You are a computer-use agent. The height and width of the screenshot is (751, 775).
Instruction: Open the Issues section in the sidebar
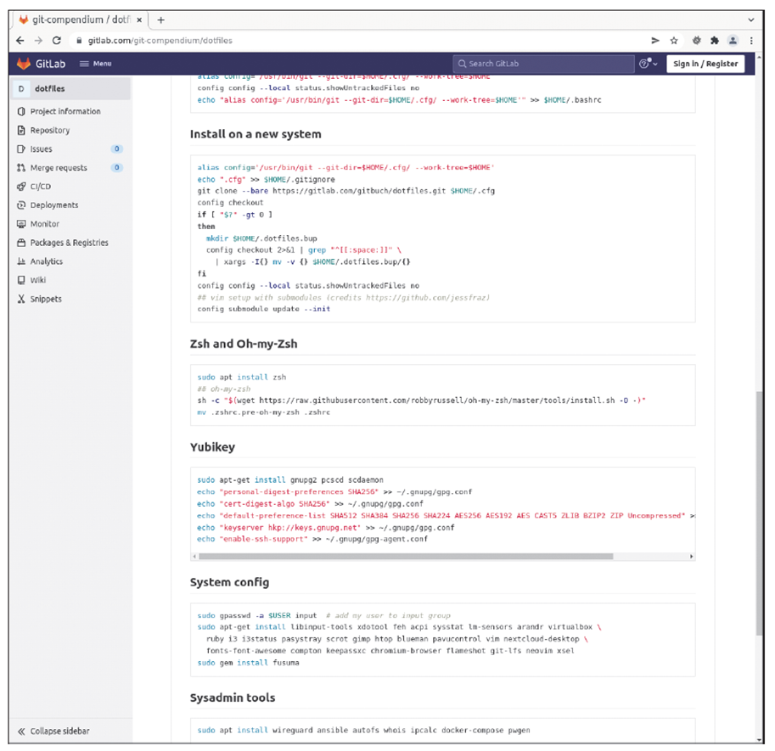(38, 149)
